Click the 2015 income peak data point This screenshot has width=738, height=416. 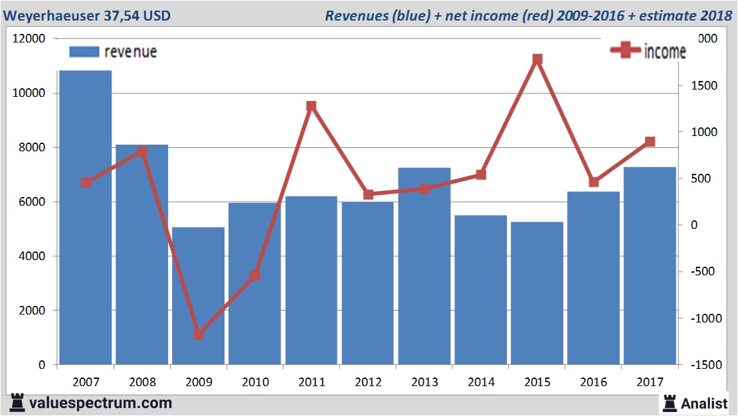537,60
